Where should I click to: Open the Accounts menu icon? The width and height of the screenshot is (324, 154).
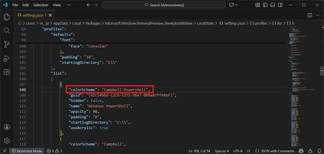click(x=7, y=127)
